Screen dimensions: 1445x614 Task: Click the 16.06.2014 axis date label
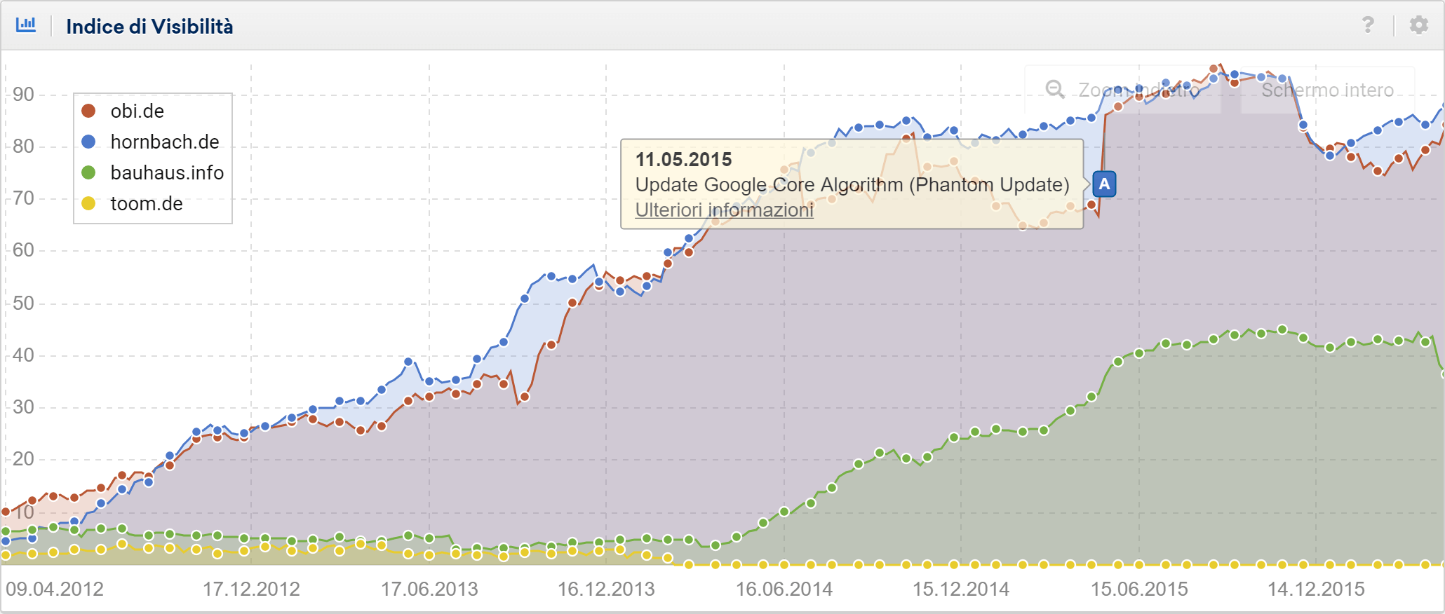784,589
